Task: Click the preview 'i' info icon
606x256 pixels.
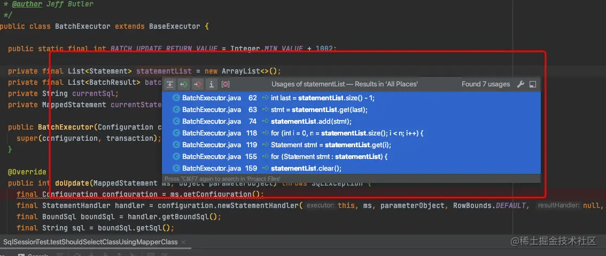Action: pos(211,84)
